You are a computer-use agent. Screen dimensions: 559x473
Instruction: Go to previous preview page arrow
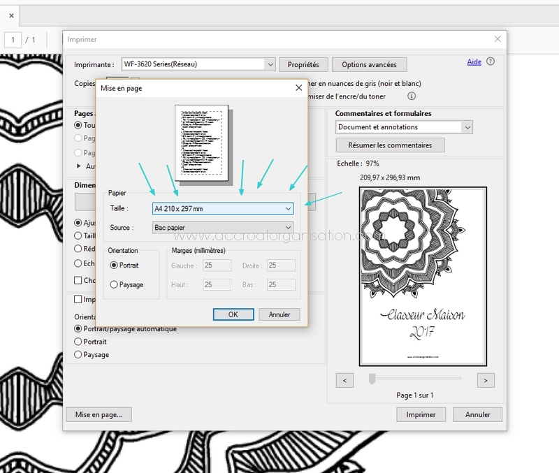(344, 380)
